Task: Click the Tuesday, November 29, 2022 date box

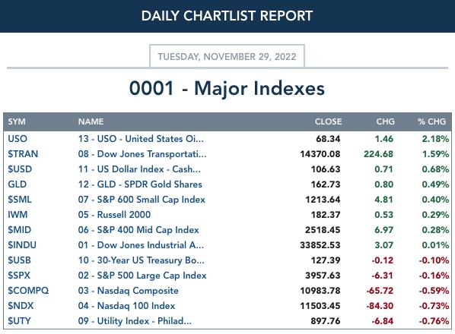Action: [227, 56]
